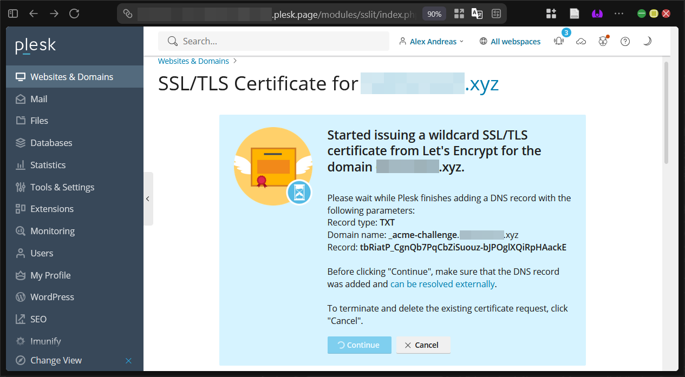This screenshot has width=685, height=377.
Task: Reload the page with refresh icon
Action: (x=74, y=14)
